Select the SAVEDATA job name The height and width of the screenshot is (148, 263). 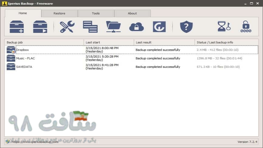click(x=24, y=67)
